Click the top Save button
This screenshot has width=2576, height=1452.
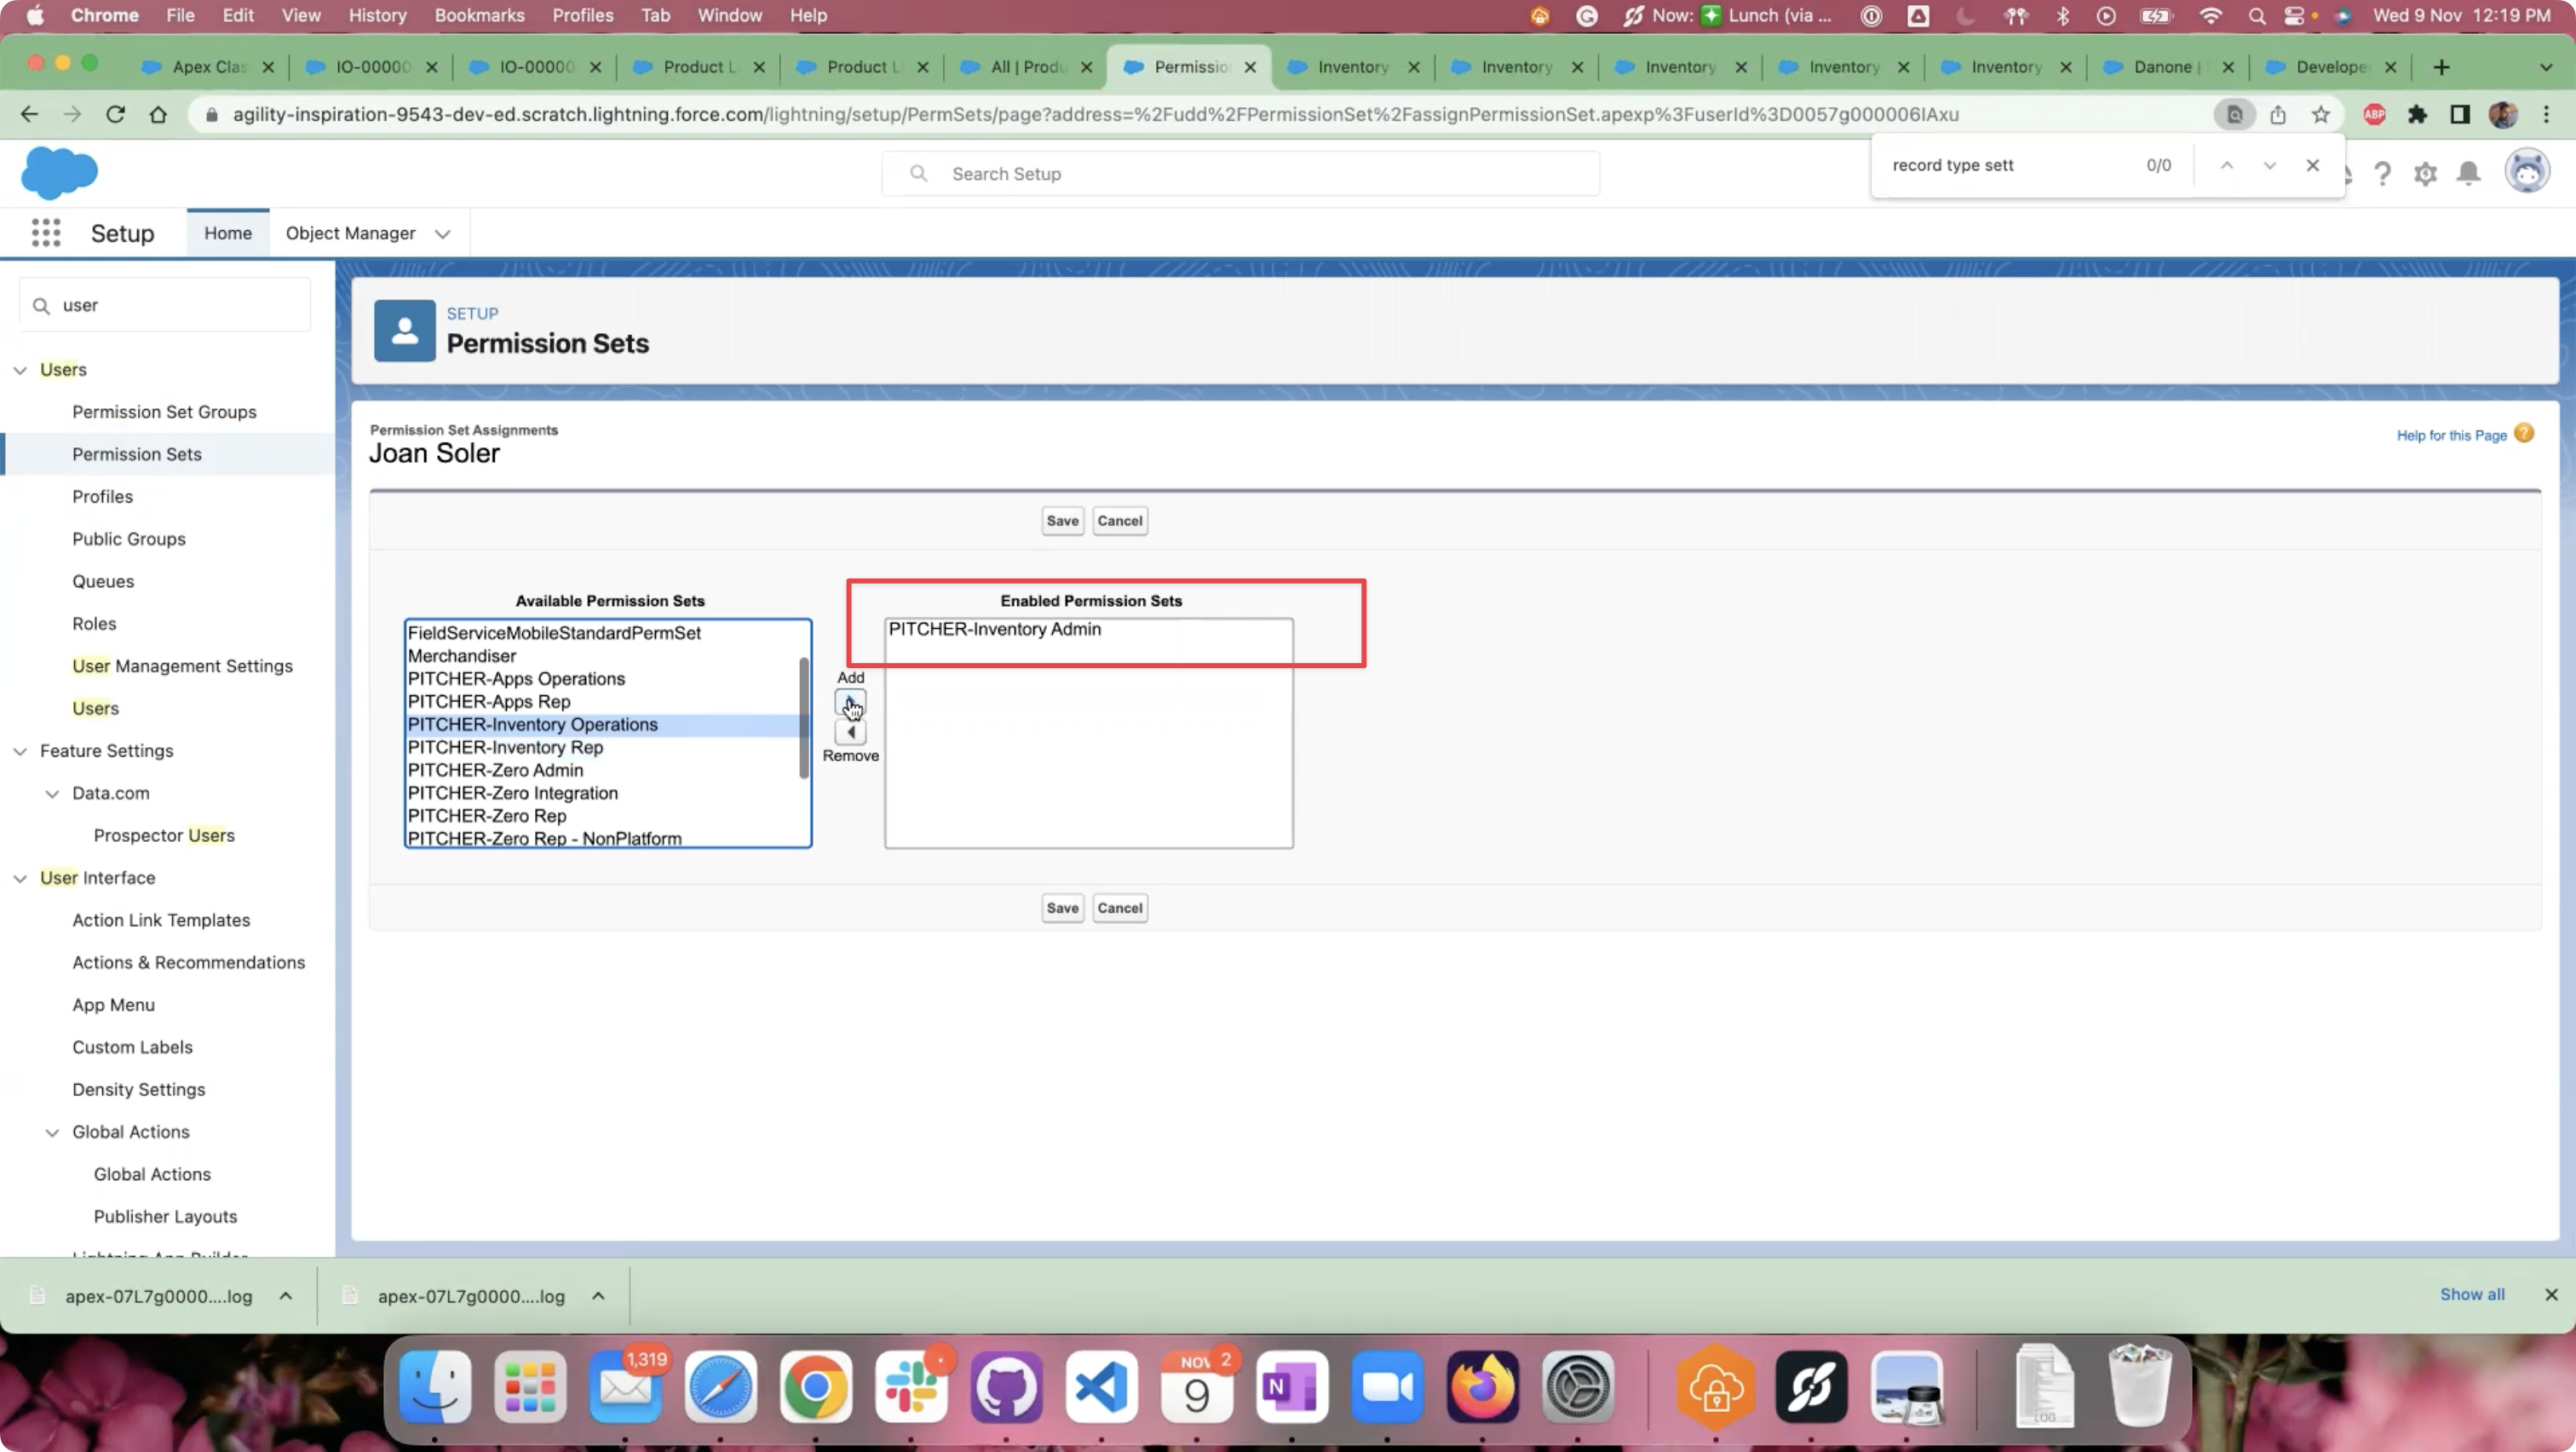pos(1062,521)
